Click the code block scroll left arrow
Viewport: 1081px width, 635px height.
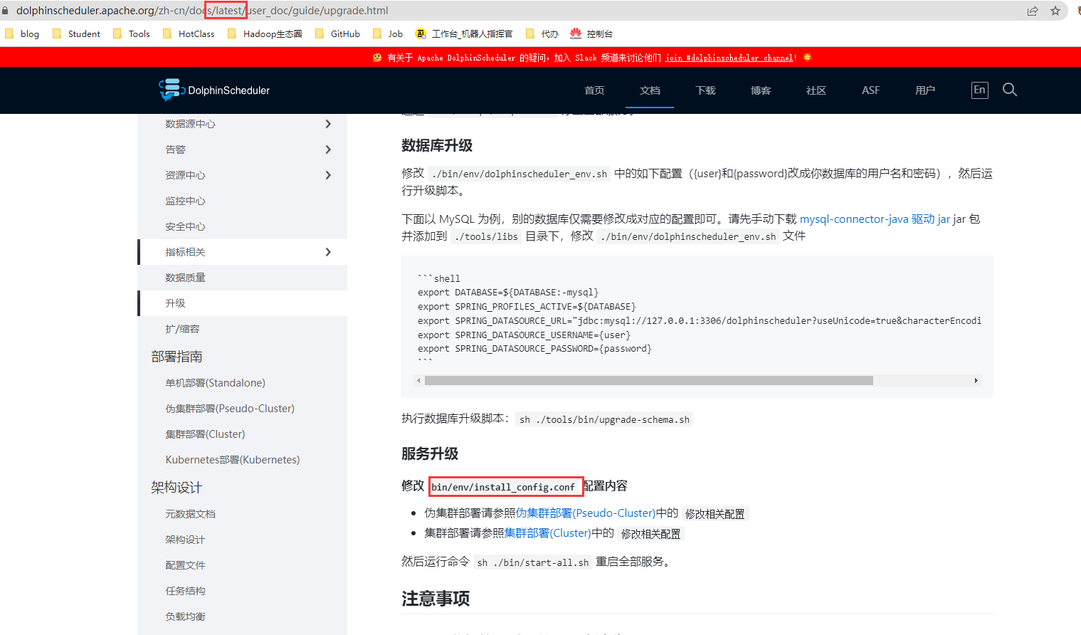(x=418, y=381)
